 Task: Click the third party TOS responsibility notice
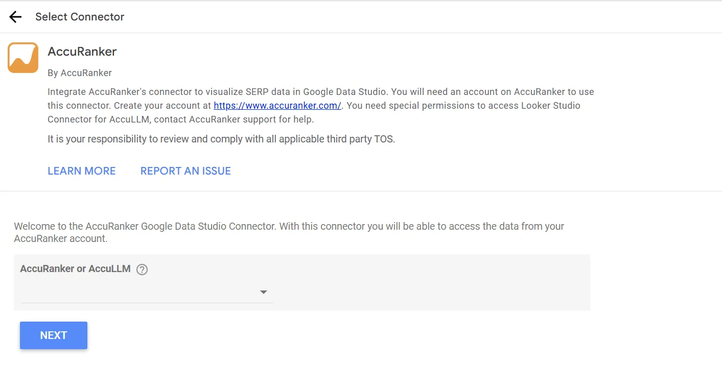pos(221,139)
